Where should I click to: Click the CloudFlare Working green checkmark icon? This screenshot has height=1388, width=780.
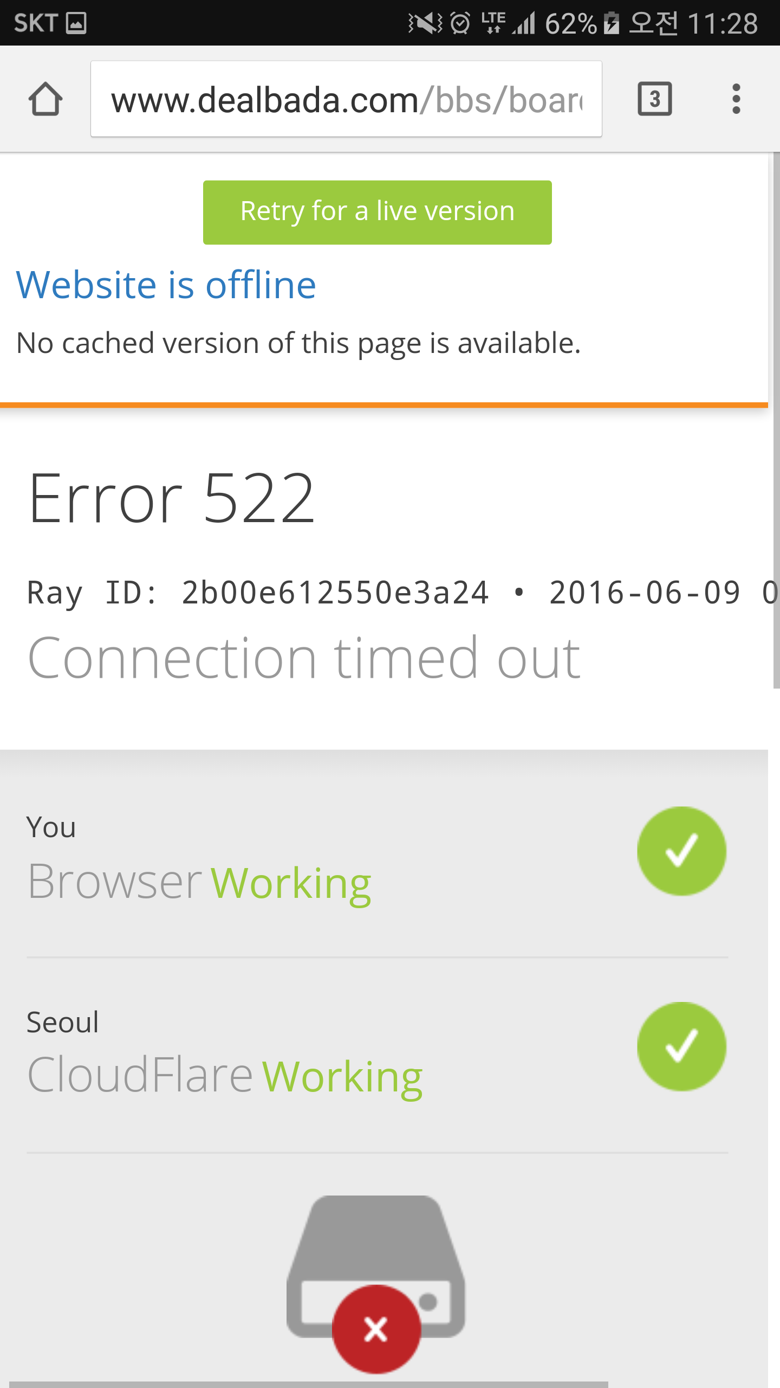tap(681, 1046)
